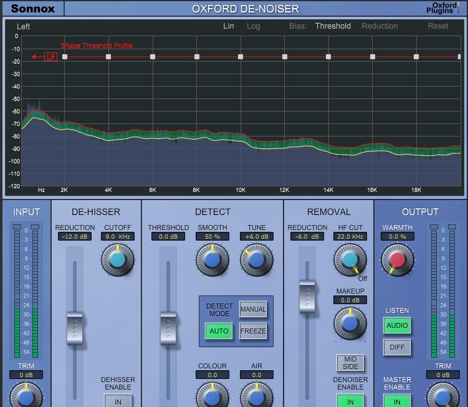This screenshot has width=468, height=407.
Task: Set Listen to Diff
Action: tap(397, 347)
